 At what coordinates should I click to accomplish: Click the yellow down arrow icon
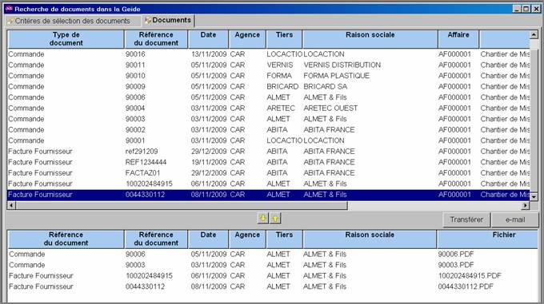(263, 219)
